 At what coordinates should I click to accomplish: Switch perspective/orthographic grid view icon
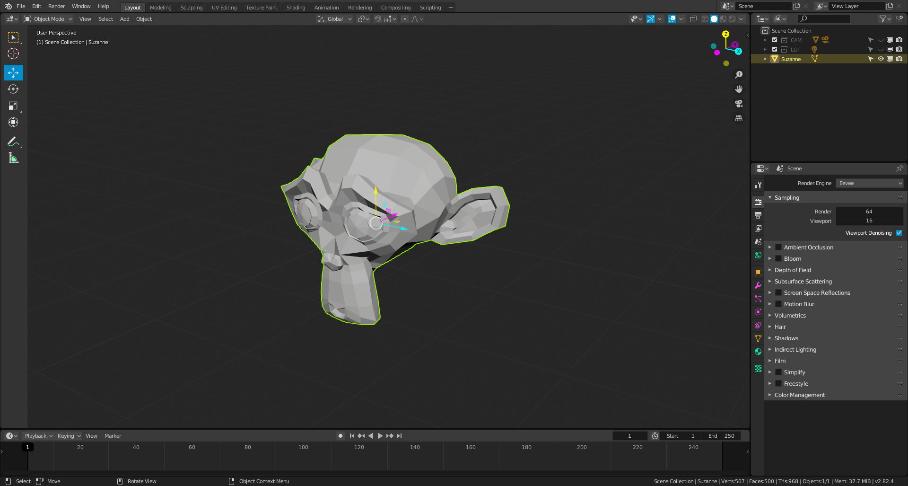(x=739, y=118)
